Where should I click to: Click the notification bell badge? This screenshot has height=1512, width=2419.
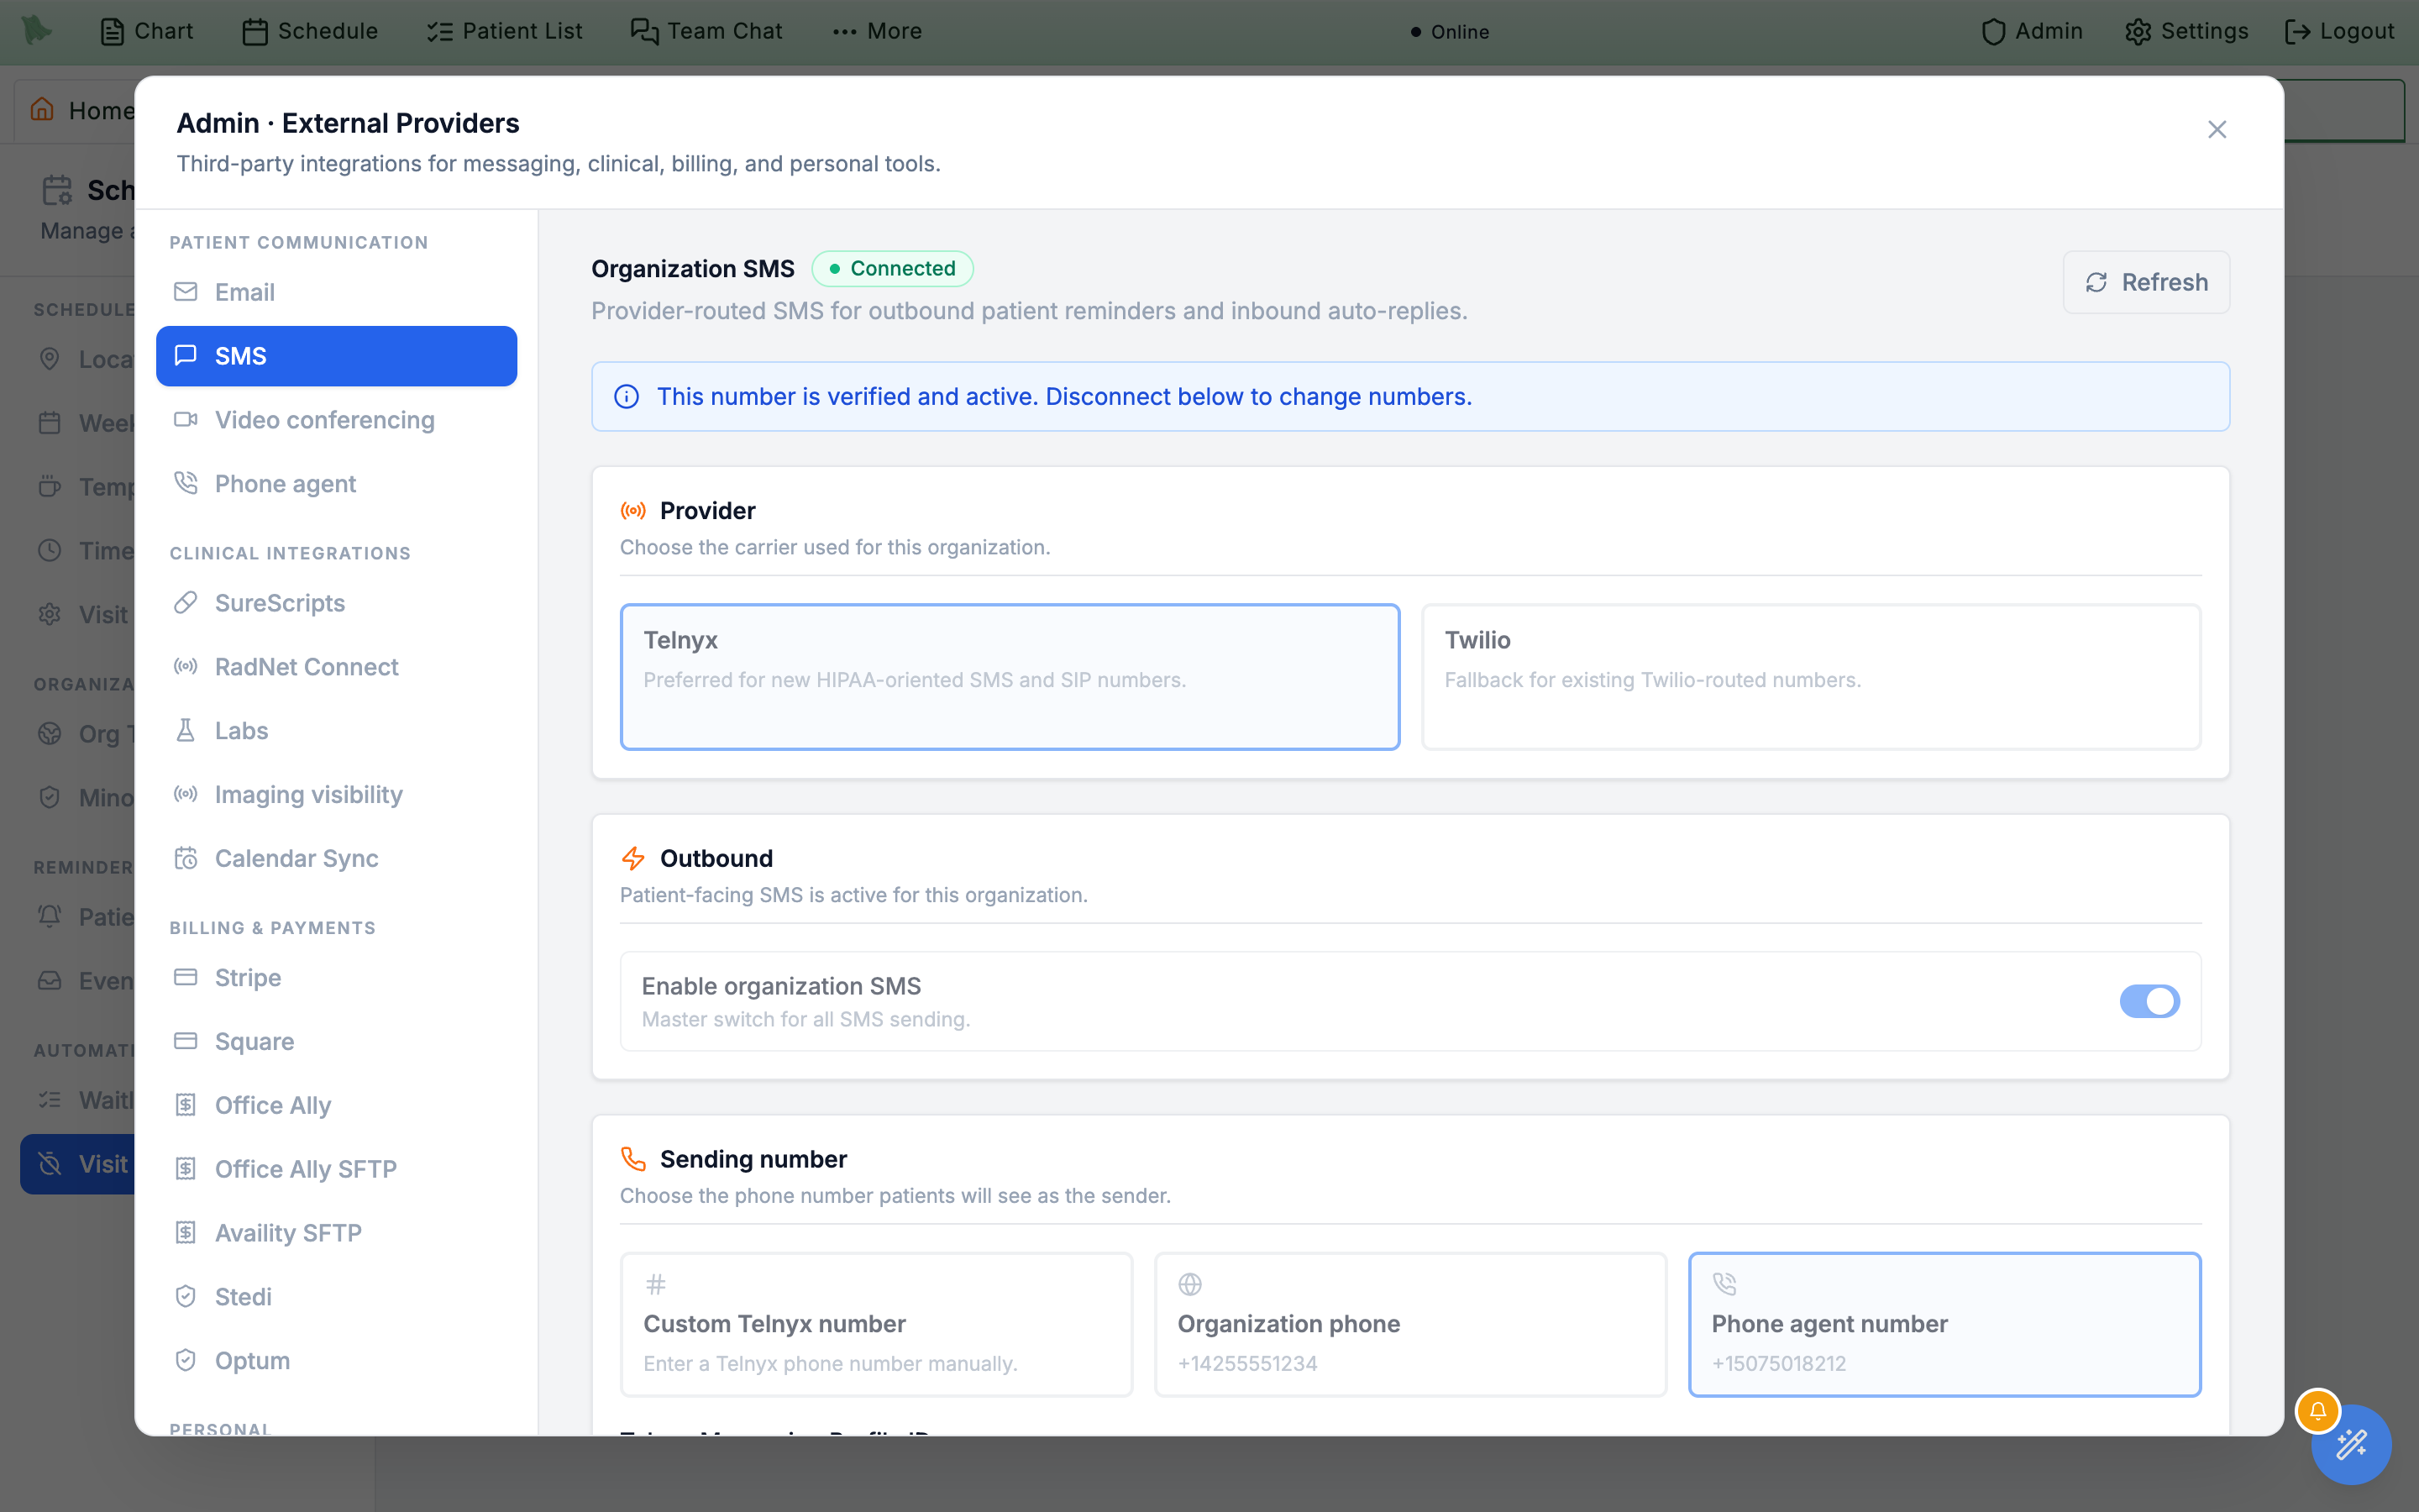pos(2317,1411)
